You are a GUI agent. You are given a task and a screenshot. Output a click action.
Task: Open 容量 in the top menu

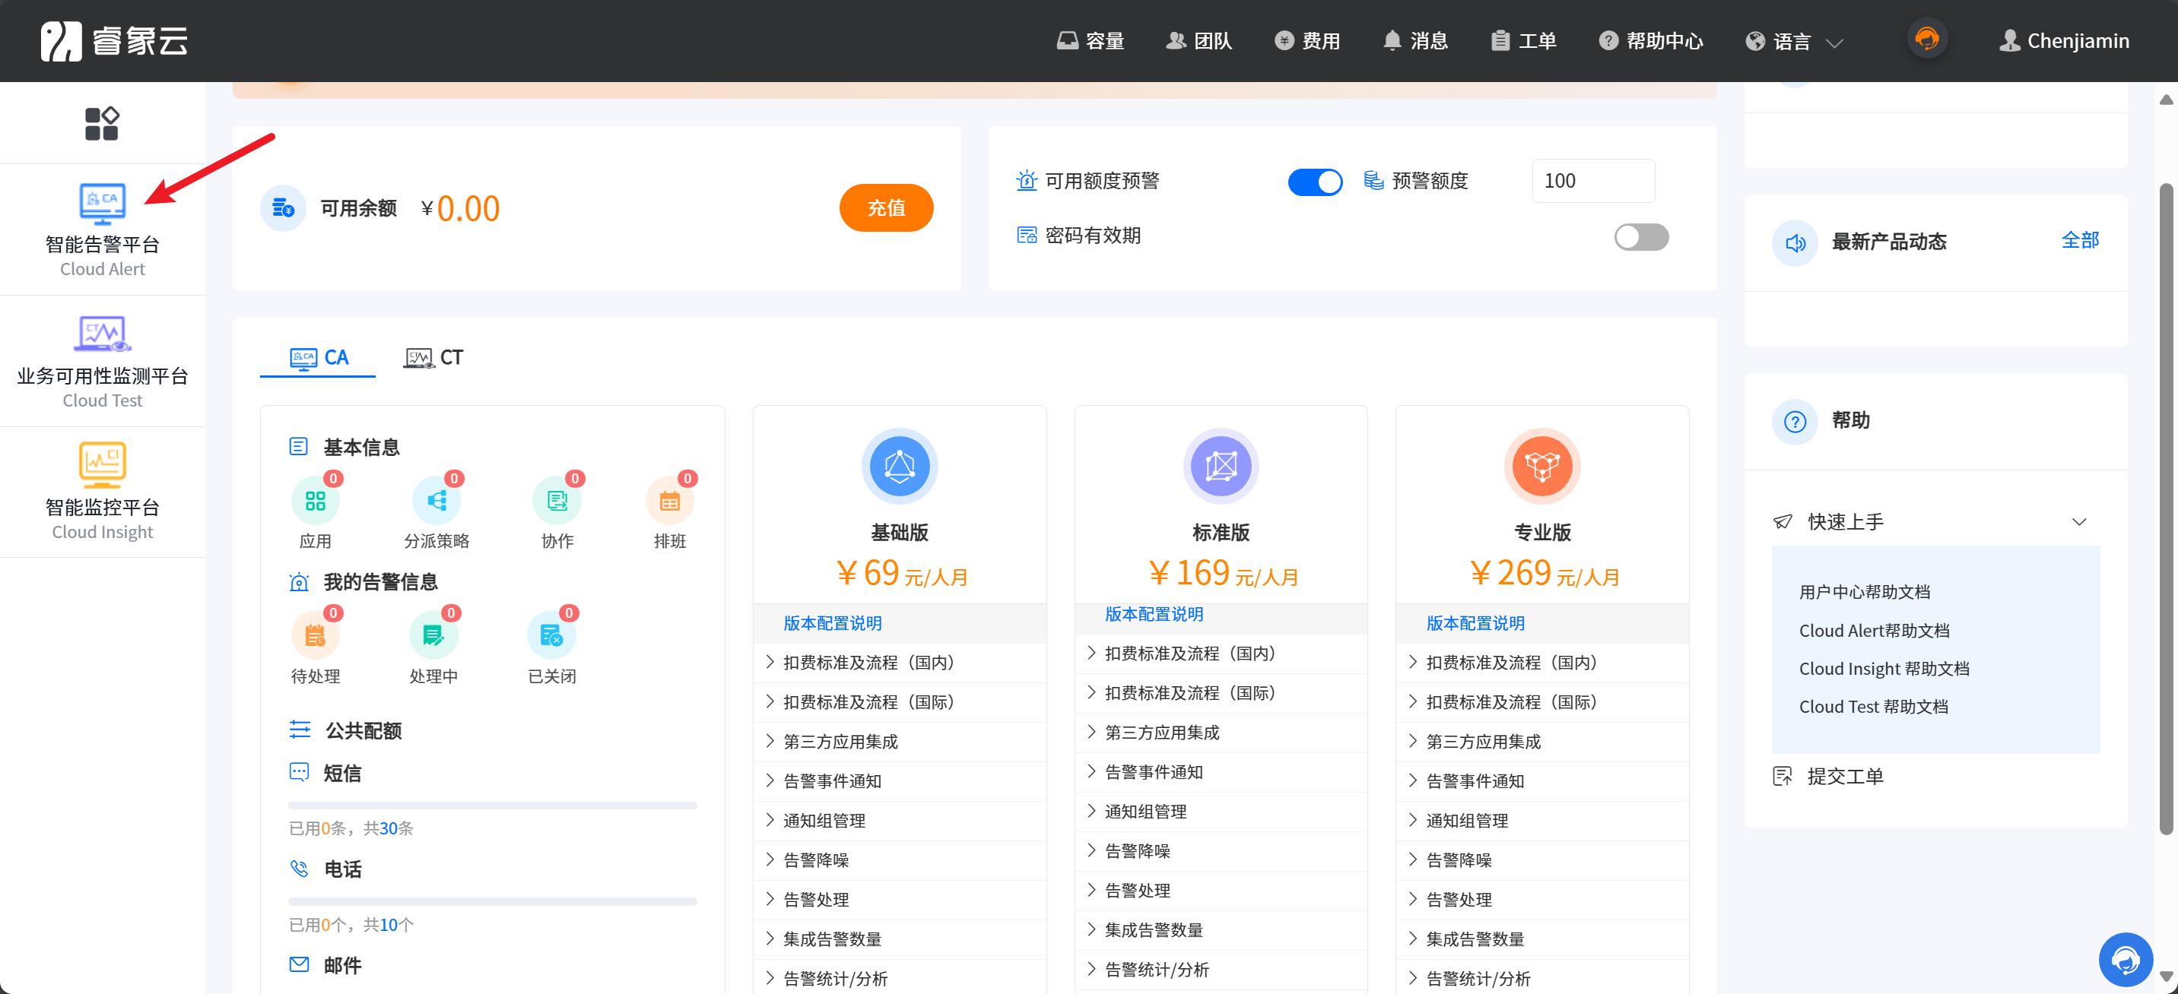coord(1090,40)
